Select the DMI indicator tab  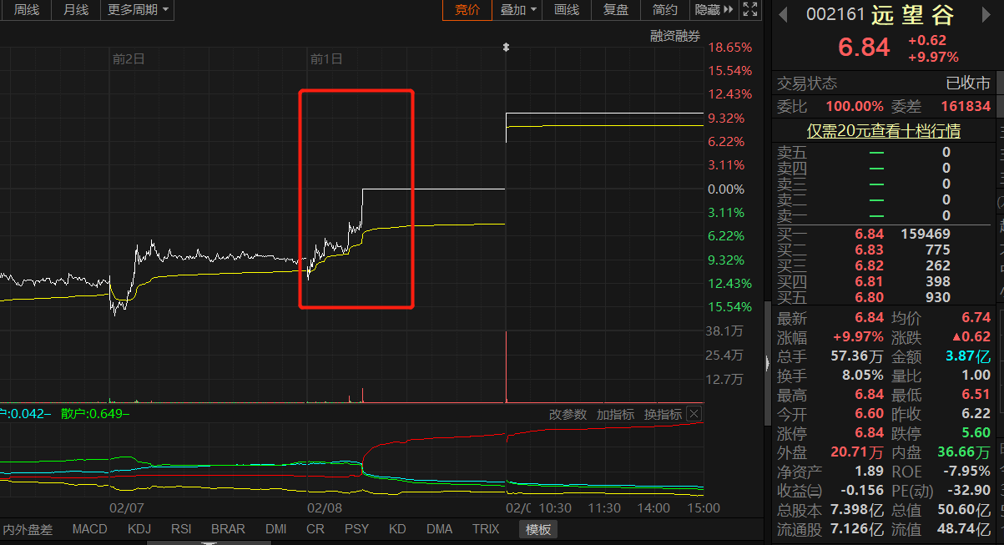click(276, 529)
